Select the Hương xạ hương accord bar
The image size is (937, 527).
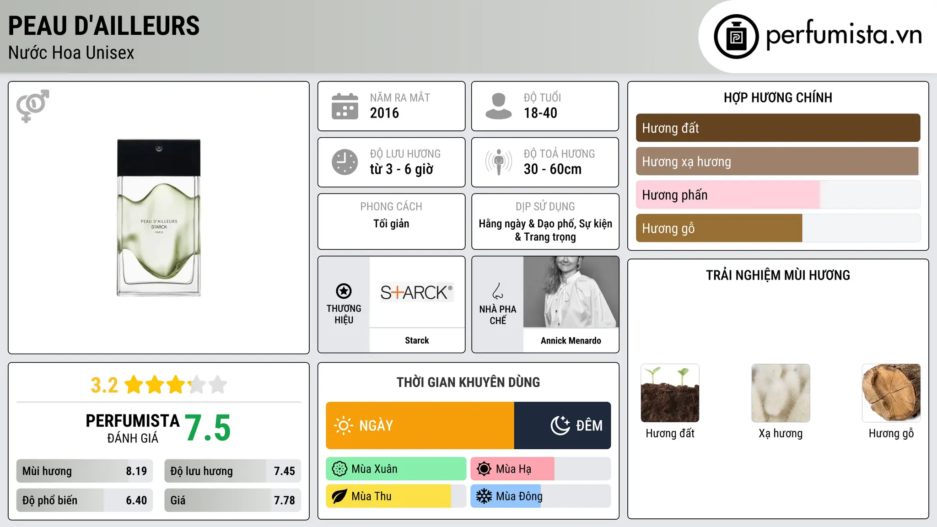coord(778,161)
